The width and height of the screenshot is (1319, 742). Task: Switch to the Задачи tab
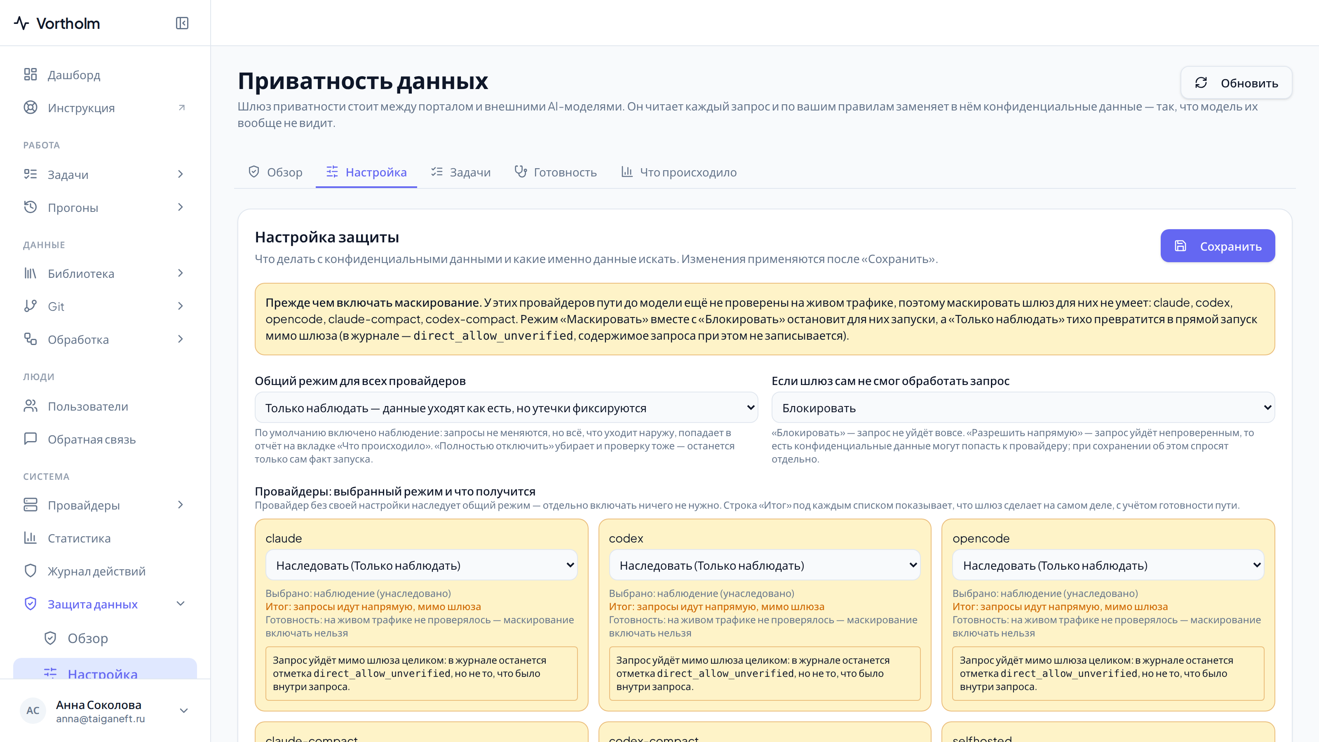pos(461,172)
